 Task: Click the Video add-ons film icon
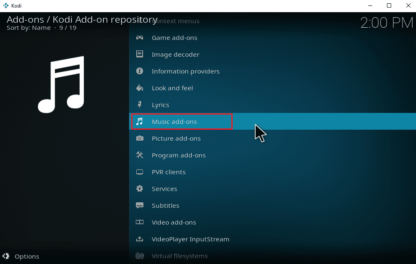pyautogui.click(x=140, y=222)
